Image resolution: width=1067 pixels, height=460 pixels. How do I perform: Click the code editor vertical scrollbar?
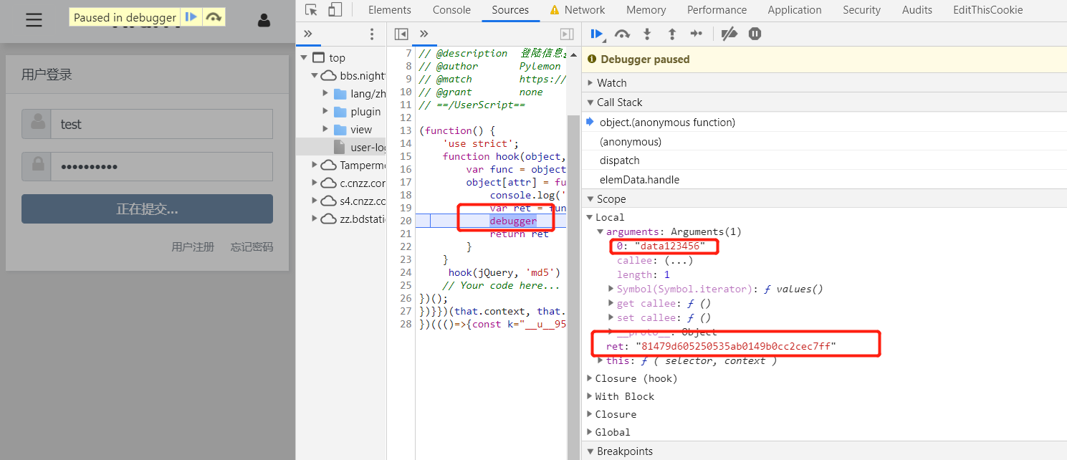point(573,287)
